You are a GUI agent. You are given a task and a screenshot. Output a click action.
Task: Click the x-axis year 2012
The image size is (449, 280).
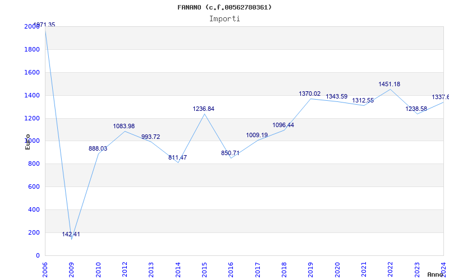125,270
